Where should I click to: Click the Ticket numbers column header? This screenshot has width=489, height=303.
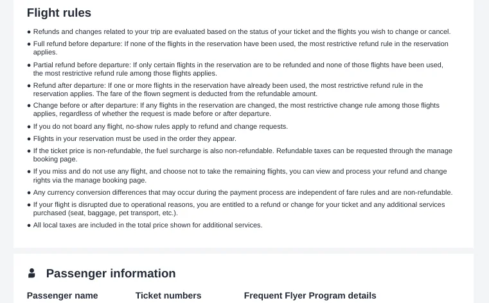tap(168, 295)
